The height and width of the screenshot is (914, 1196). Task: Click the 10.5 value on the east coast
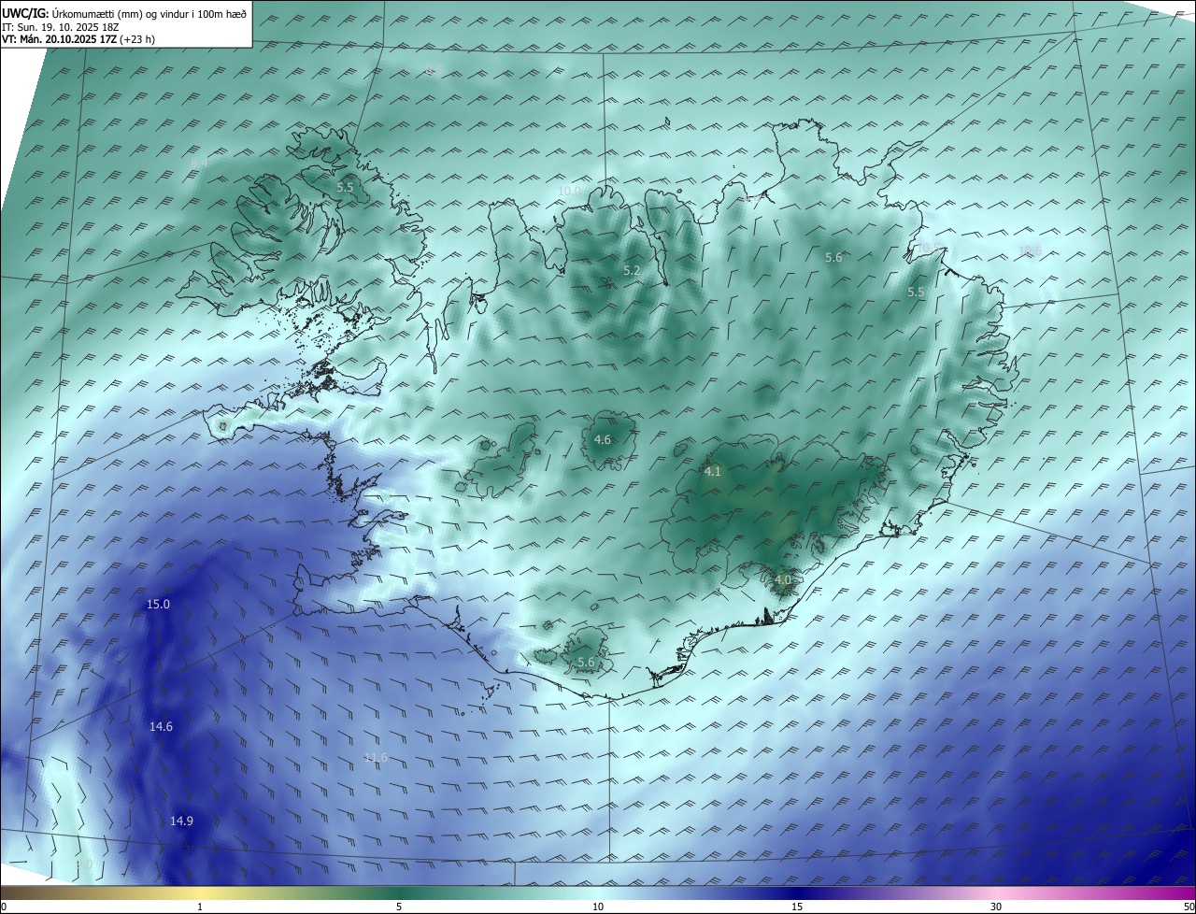928,247
